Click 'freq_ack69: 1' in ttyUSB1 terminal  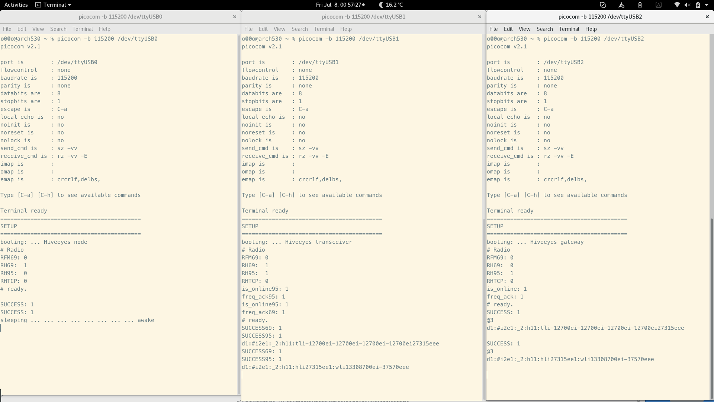(x=263, y=312)
